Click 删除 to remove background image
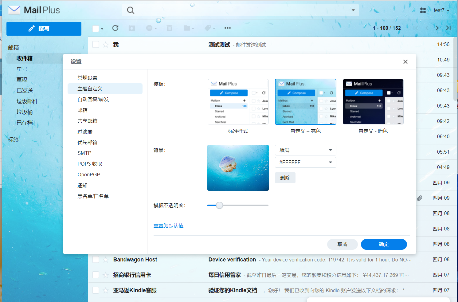 click(285, 178)
